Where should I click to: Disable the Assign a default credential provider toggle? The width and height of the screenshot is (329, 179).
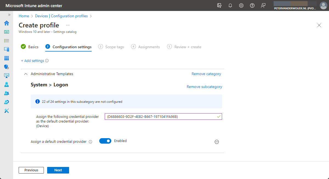click(105, 141)
